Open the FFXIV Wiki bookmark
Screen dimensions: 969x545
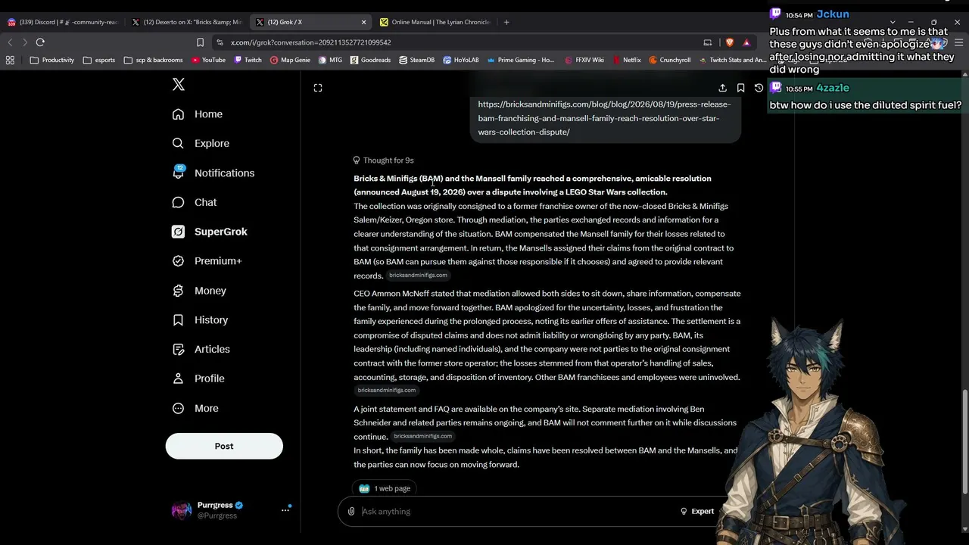pyautogui.click(x=584, y=60)
